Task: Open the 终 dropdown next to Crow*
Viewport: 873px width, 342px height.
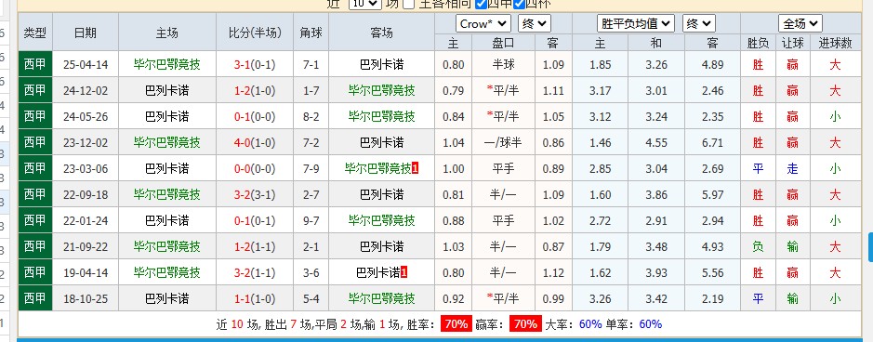Action: click(x=535, y=24)
